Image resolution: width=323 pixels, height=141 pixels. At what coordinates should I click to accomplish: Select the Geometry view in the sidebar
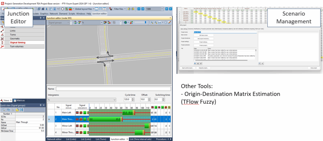[x=22, y=38]
